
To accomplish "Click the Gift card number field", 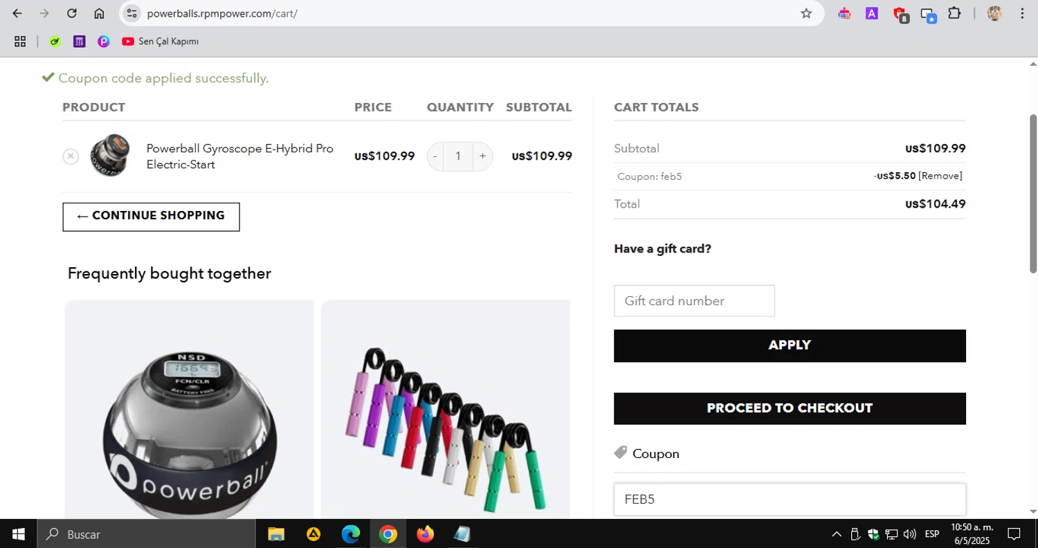I will (694, 301).
